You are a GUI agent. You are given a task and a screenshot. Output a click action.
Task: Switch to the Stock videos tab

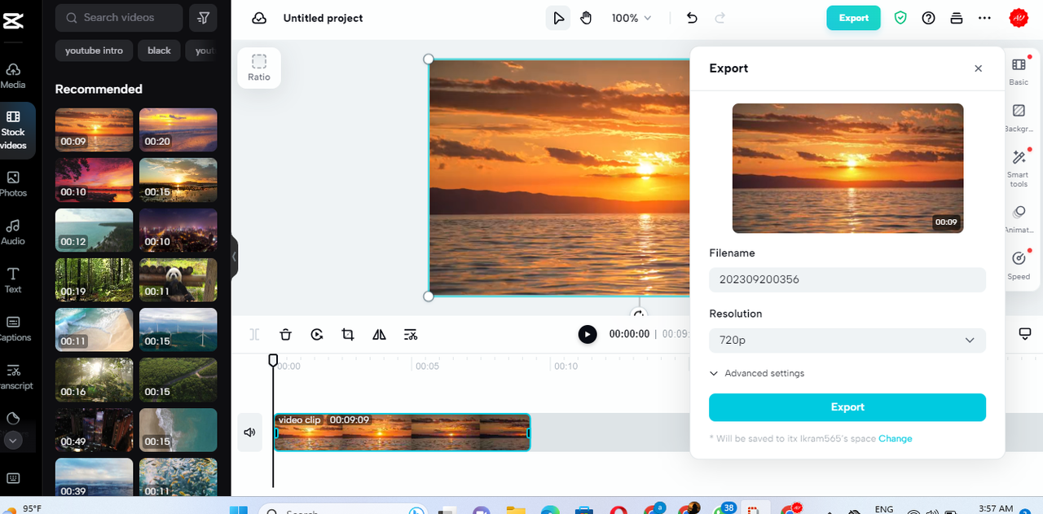point(14,130)
